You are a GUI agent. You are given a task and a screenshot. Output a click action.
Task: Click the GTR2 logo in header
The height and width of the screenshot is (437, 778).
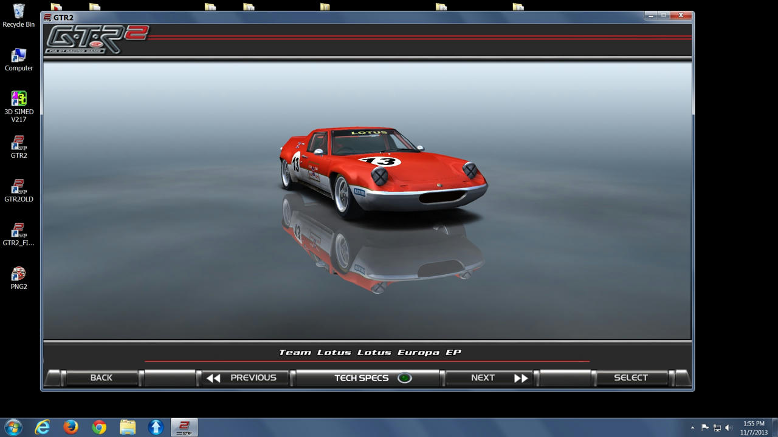pyautogui.click(x=97, y=39)
